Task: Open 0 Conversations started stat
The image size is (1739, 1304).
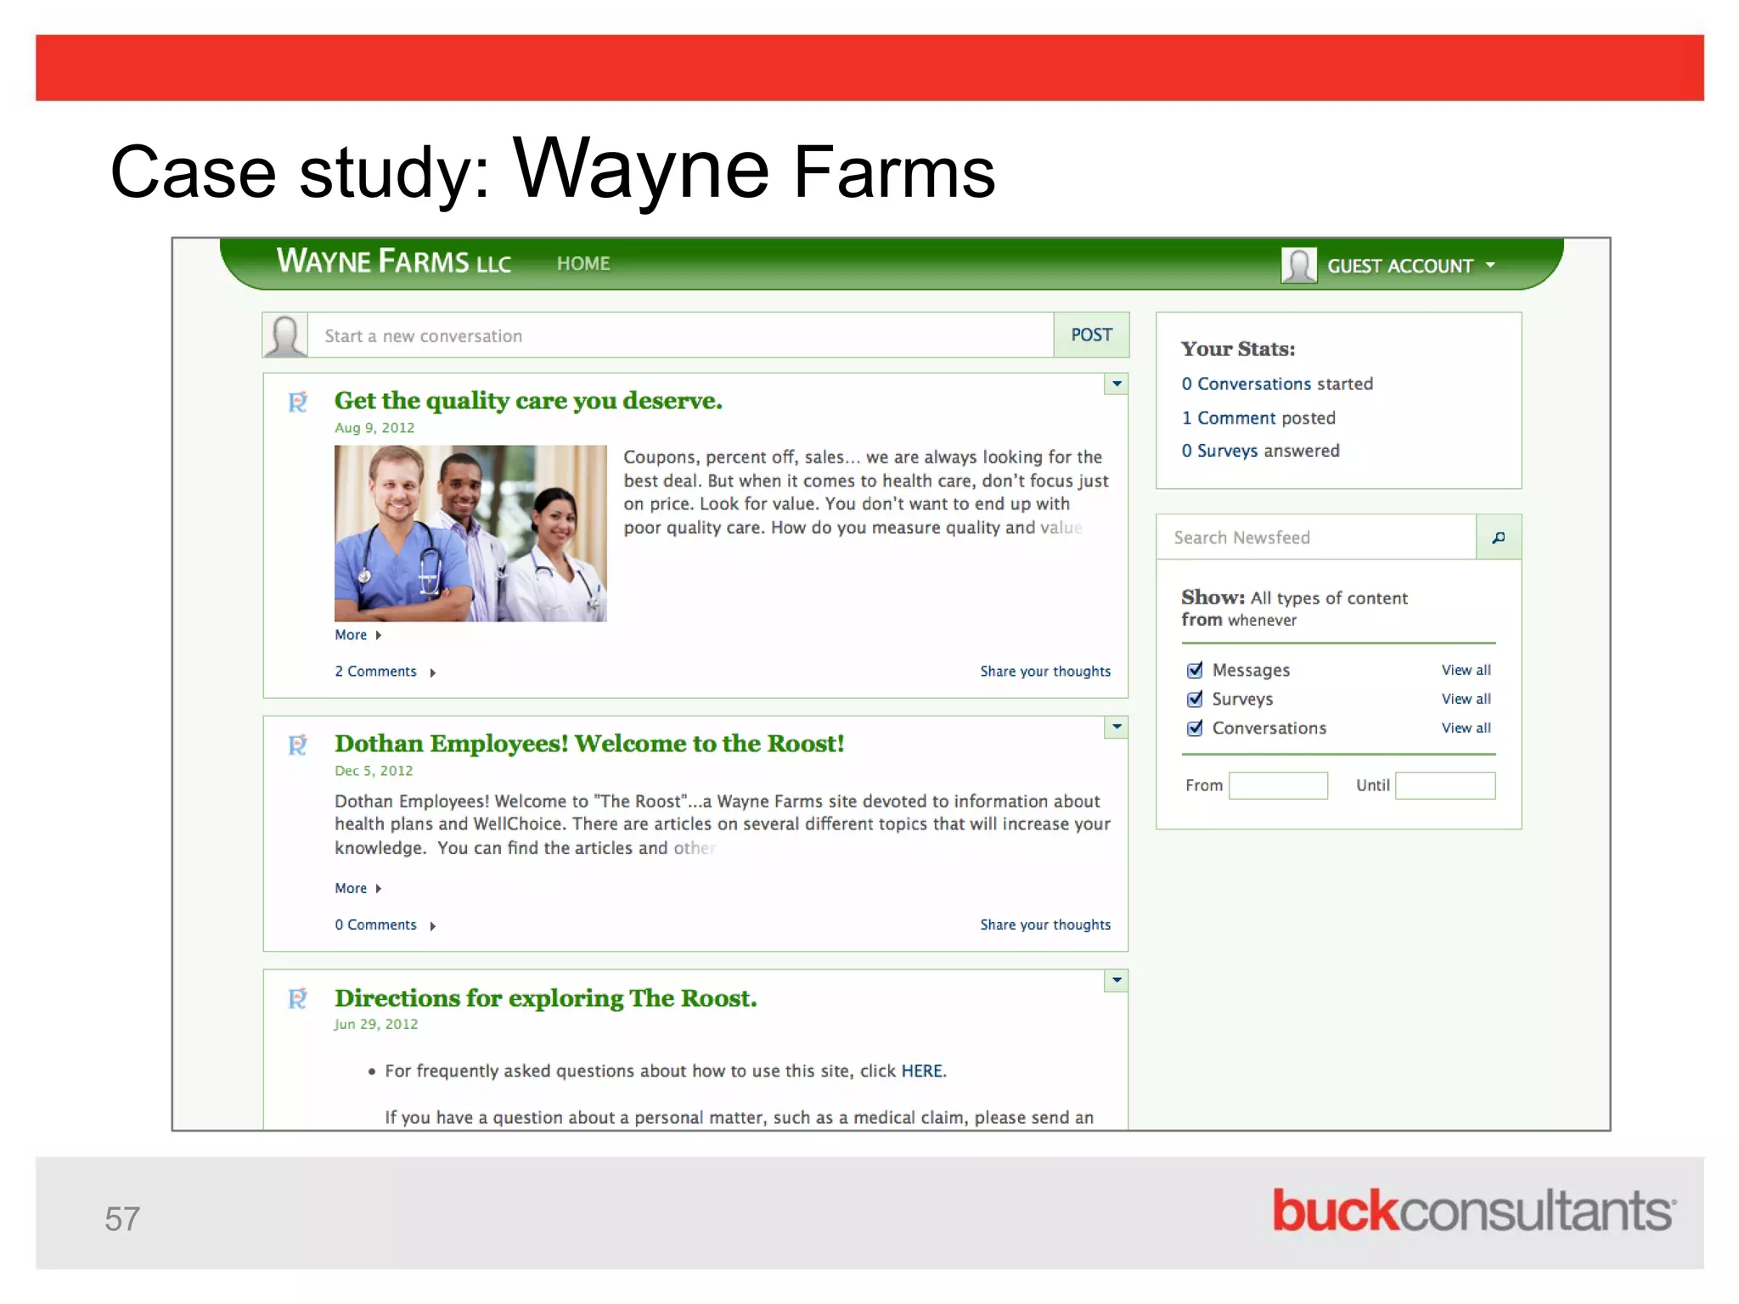Action: coord(1277,384)
